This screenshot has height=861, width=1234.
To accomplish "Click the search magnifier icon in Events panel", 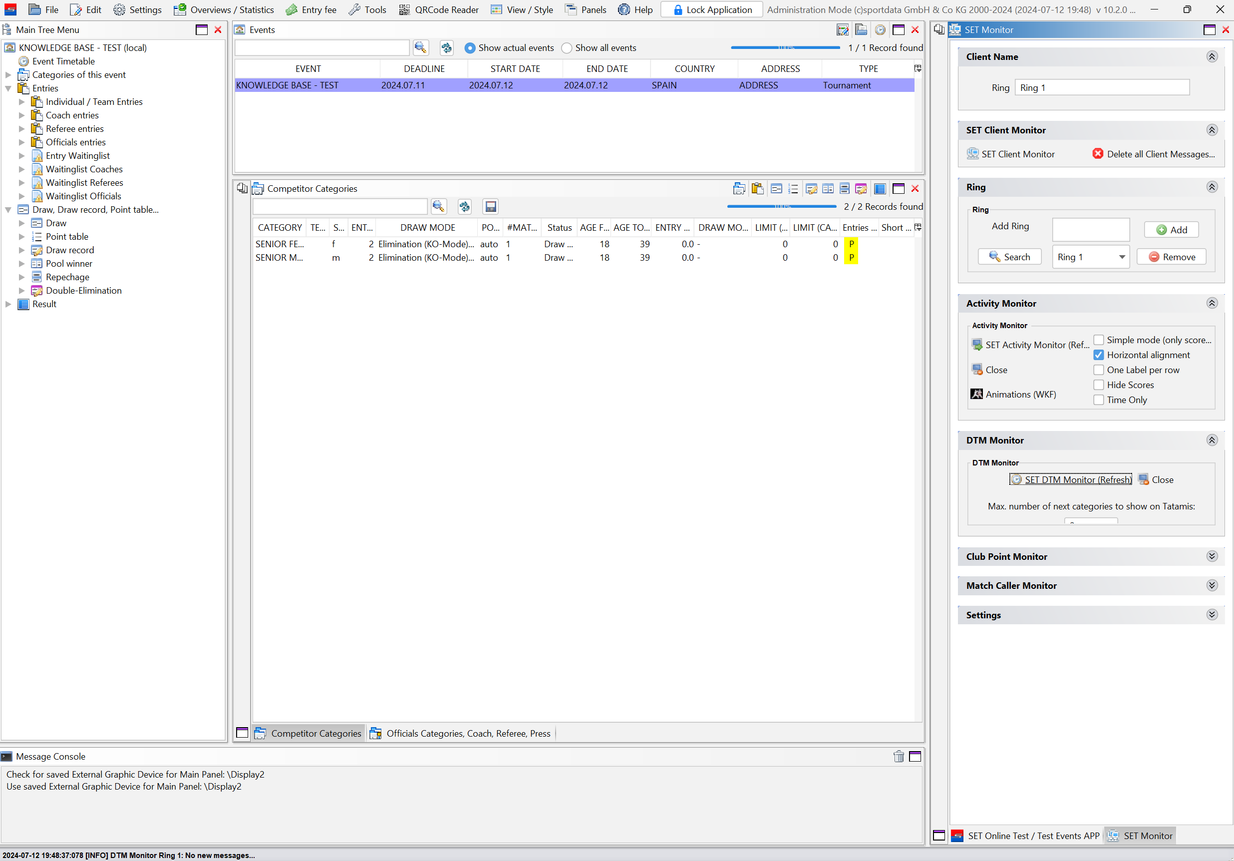I will [420, 48].
